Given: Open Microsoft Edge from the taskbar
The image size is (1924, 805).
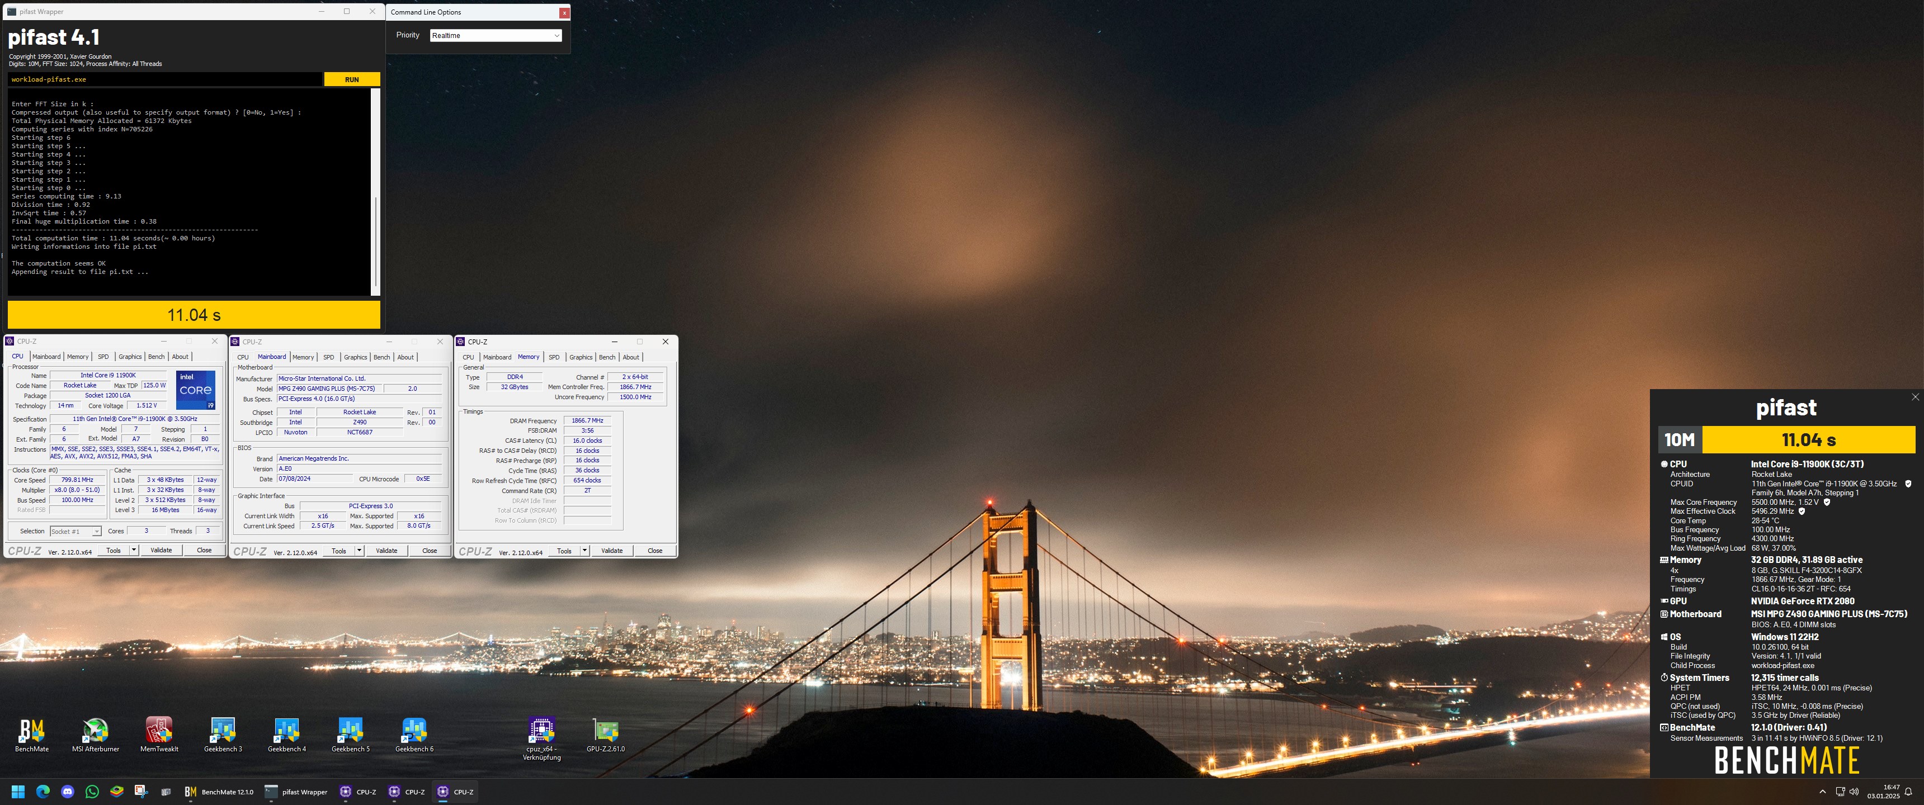Looking at the screenshot, I should (43, 792).
